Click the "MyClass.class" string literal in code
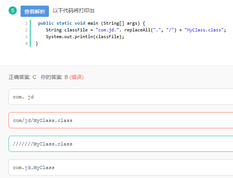 (x=204, y=30)
